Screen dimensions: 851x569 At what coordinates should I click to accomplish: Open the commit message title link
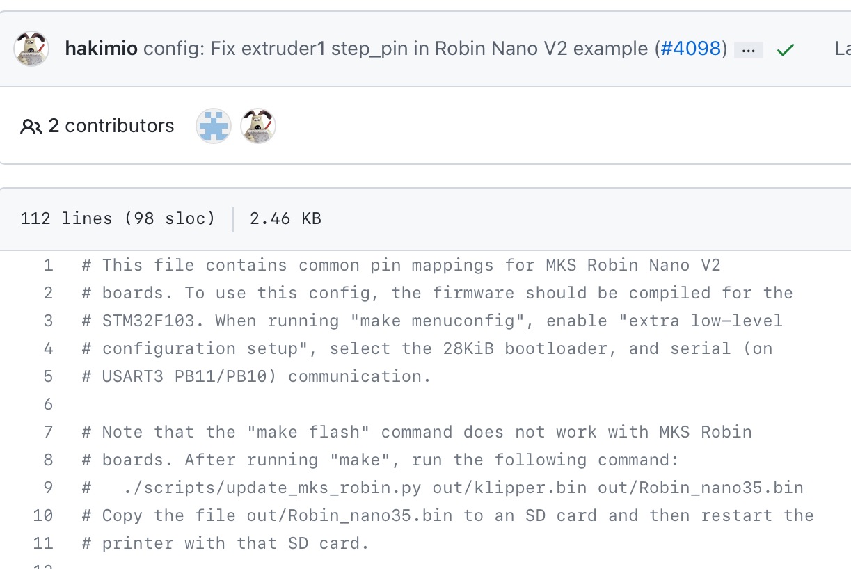(397, 49)
